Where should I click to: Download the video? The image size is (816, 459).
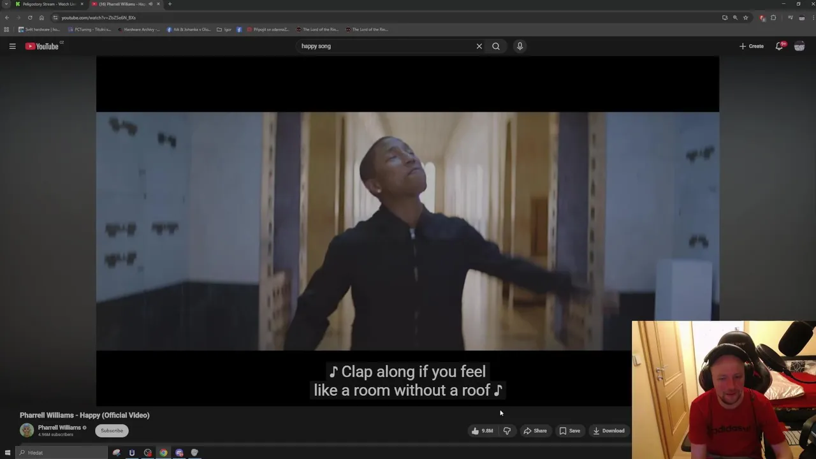click(x=608, y=431)
